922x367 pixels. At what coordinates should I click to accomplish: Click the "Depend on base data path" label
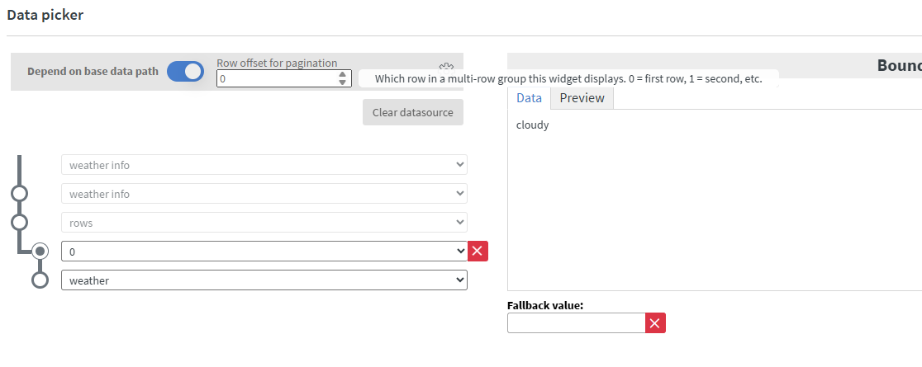click(93, 72)
